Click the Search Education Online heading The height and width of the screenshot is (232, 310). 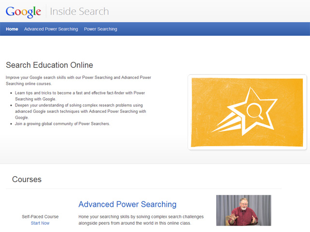[49, 65]
